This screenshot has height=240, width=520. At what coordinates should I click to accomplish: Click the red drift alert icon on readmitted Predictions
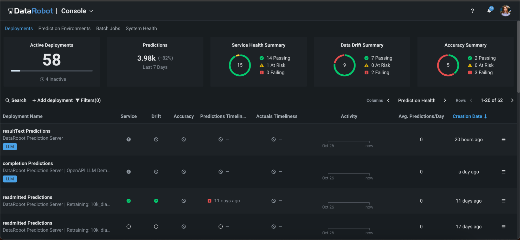(210, 200)
